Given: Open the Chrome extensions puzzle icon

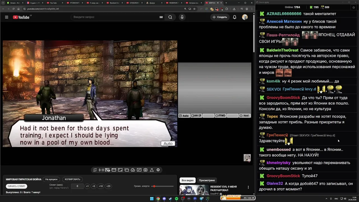Looking at the screenshot, I should pos(227,9).
